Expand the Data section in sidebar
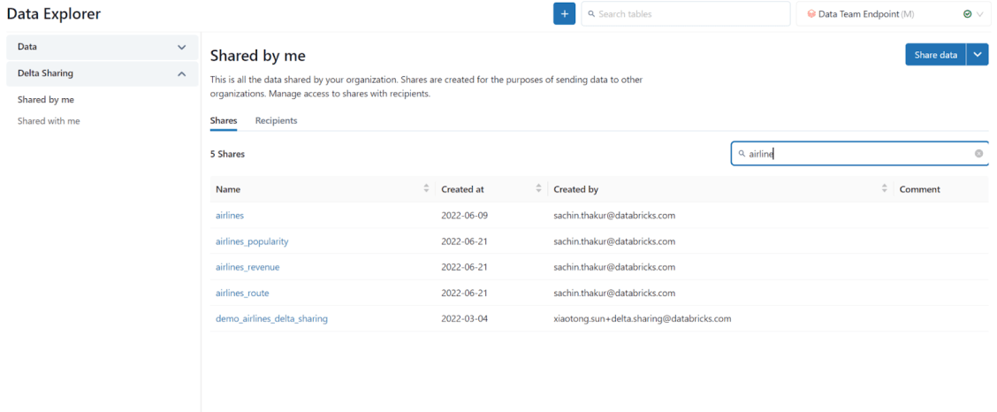 pos(181,47)
